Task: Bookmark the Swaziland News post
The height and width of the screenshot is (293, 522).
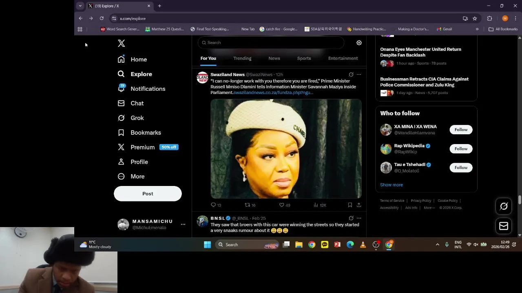Action: point(350,205)
